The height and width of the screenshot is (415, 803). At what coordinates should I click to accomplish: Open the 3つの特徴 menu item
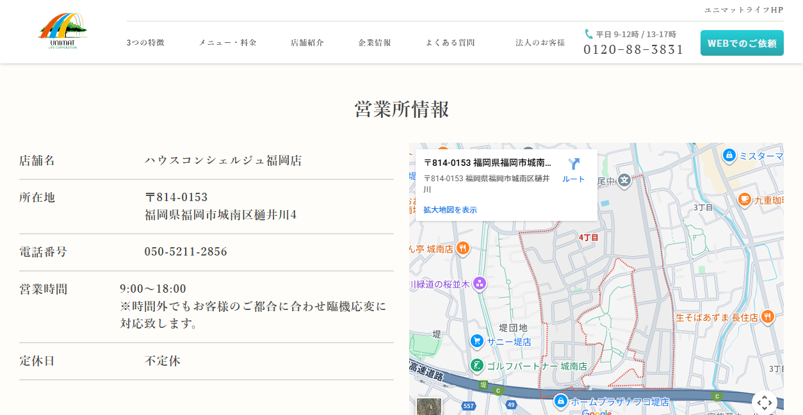(146, 42)
